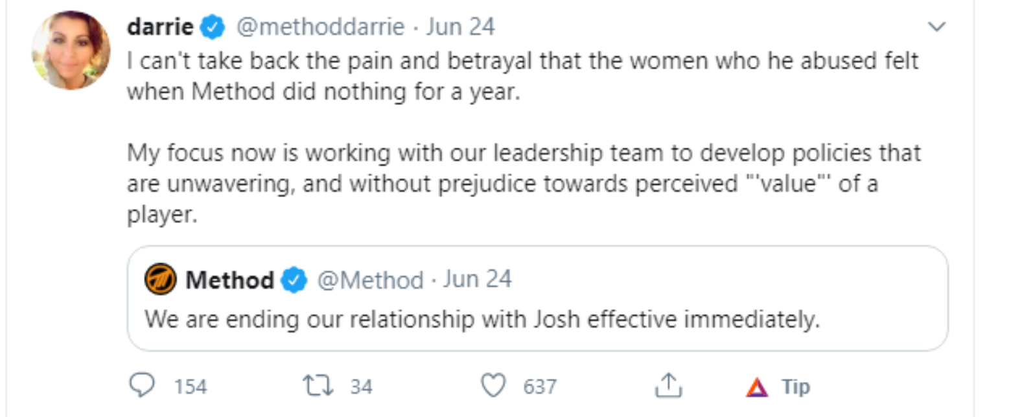Click the Jun 24 timestamp beside @methoddarrie
This screenshot has width=1011, height=417.
460,27
